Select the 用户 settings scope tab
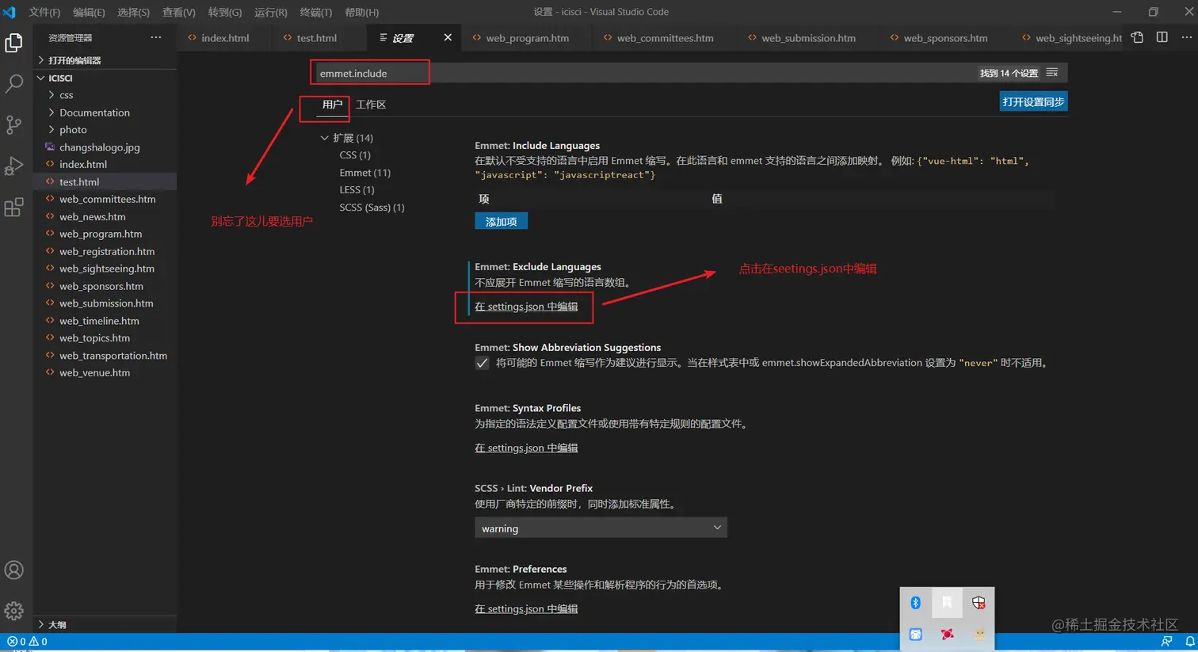Viewport: 1198px width, 652px height. [x=332, y=105]
